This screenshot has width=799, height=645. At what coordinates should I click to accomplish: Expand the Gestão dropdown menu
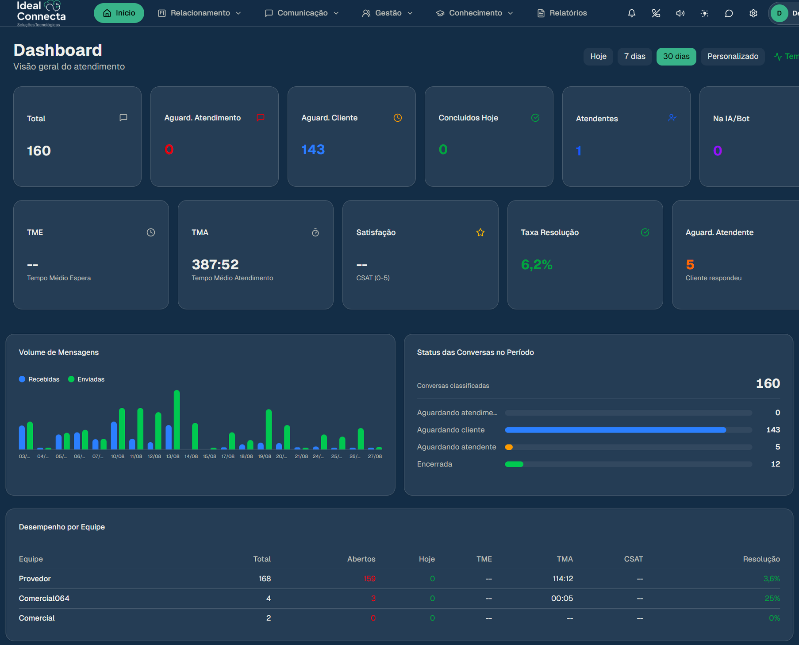point(387,13)
